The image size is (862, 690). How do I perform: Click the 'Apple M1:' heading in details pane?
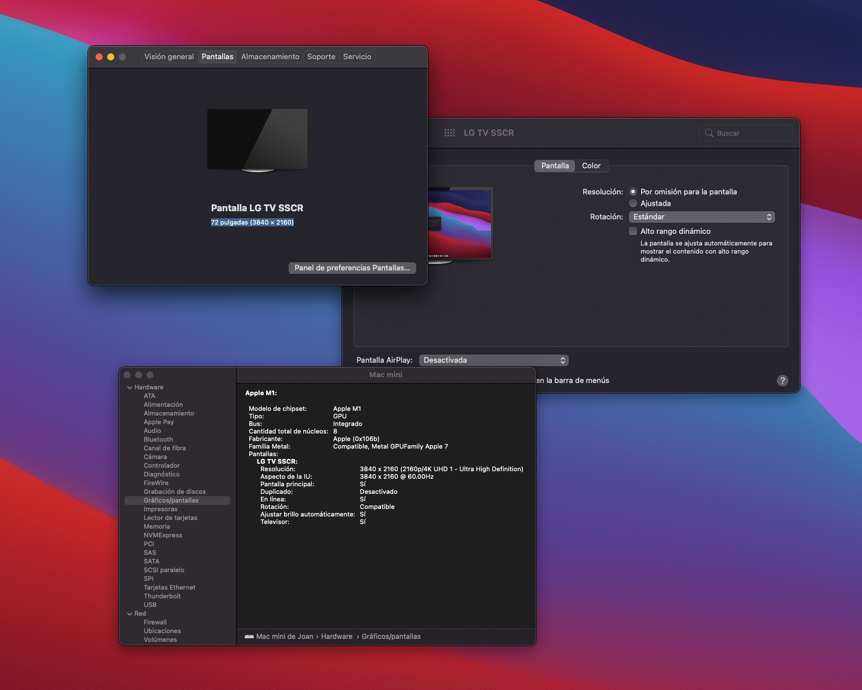tap(261, 393)
